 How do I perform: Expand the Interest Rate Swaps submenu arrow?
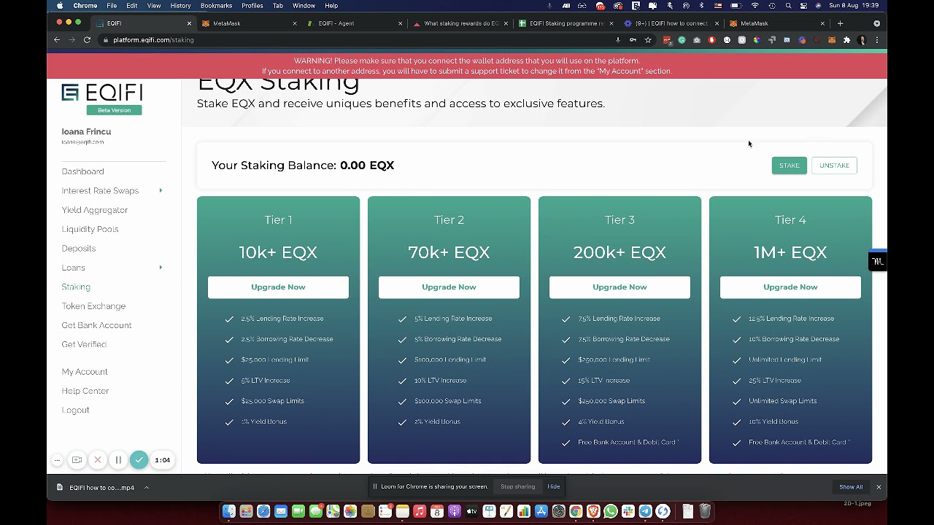161,190
